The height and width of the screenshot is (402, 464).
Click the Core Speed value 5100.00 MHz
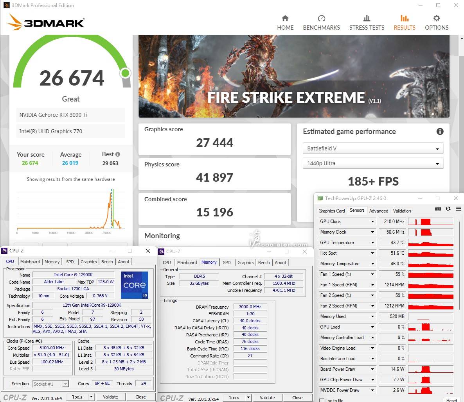click(52, 348)
